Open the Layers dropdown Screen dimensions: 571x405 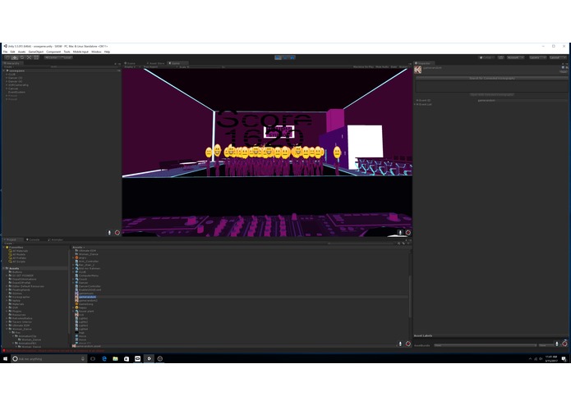click(x=536, y=57)
